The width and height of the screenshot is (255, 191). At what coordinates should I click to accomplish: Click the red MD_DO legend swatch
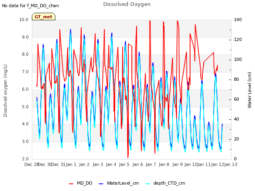pos(71,184)
